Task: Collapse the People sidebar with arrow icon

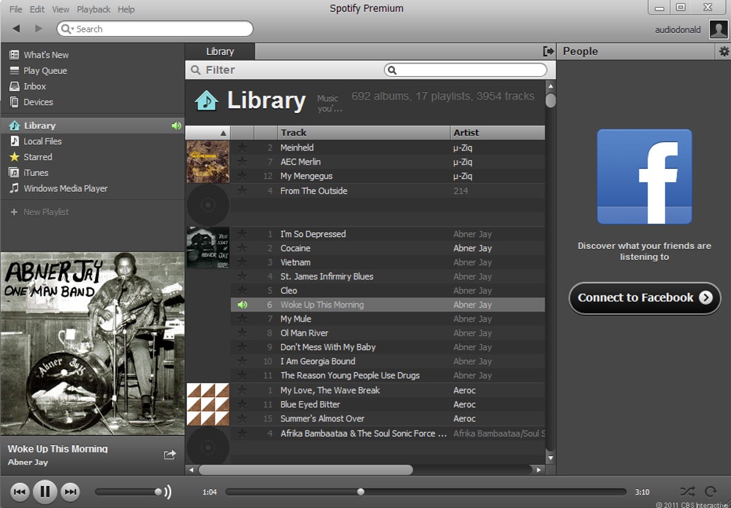Action: (548, 52)
